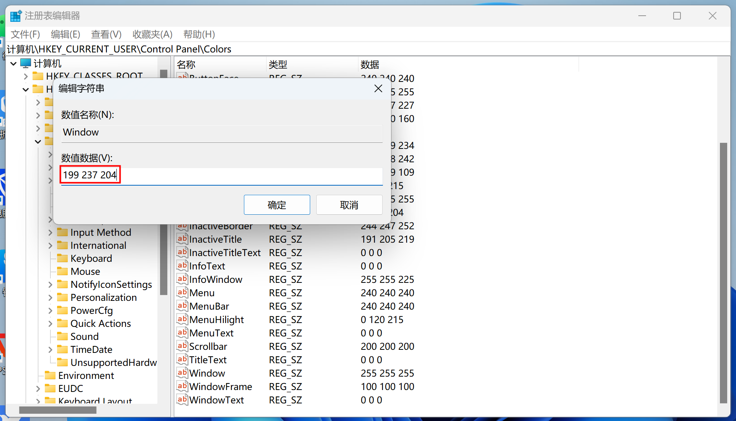The width and height of the screenshot is (736, 421).
Task: Expand the Input Method key
Action: (50, 232)
